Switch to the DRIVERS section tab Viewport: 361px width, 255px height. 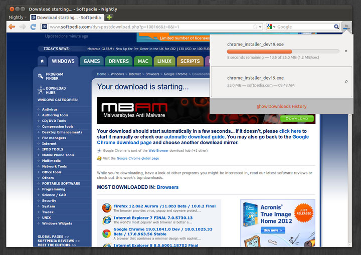click(x=119, y=61)
